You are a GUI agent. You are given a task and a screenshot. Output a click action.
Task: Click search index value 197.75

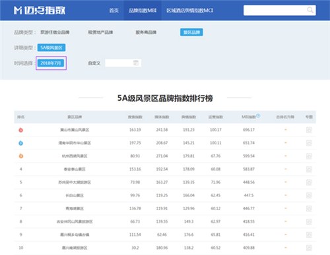(x=135, y=143)
